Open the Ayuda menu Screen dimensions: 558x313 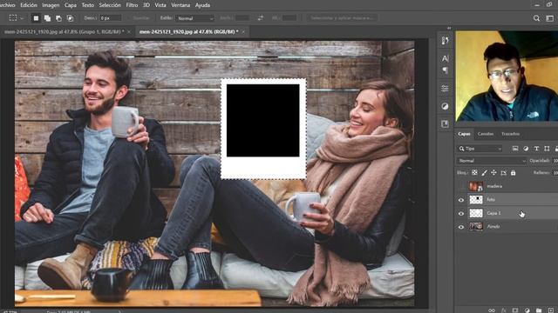(202, 5)
